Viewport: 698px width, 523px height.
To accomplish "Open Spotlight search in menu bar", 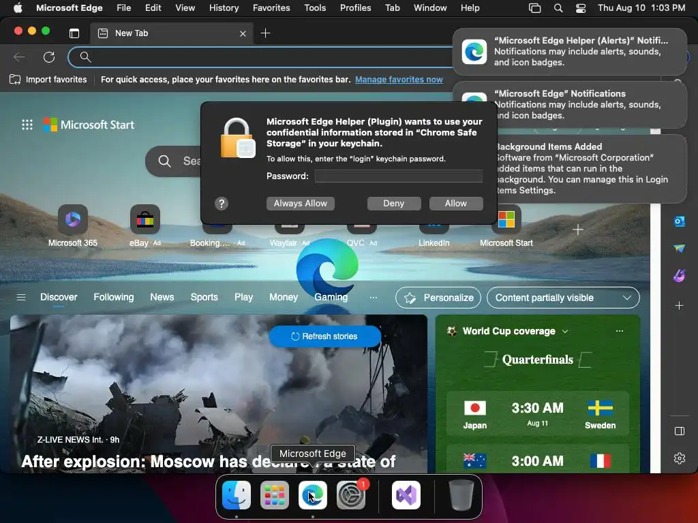I will coord(558,8).
